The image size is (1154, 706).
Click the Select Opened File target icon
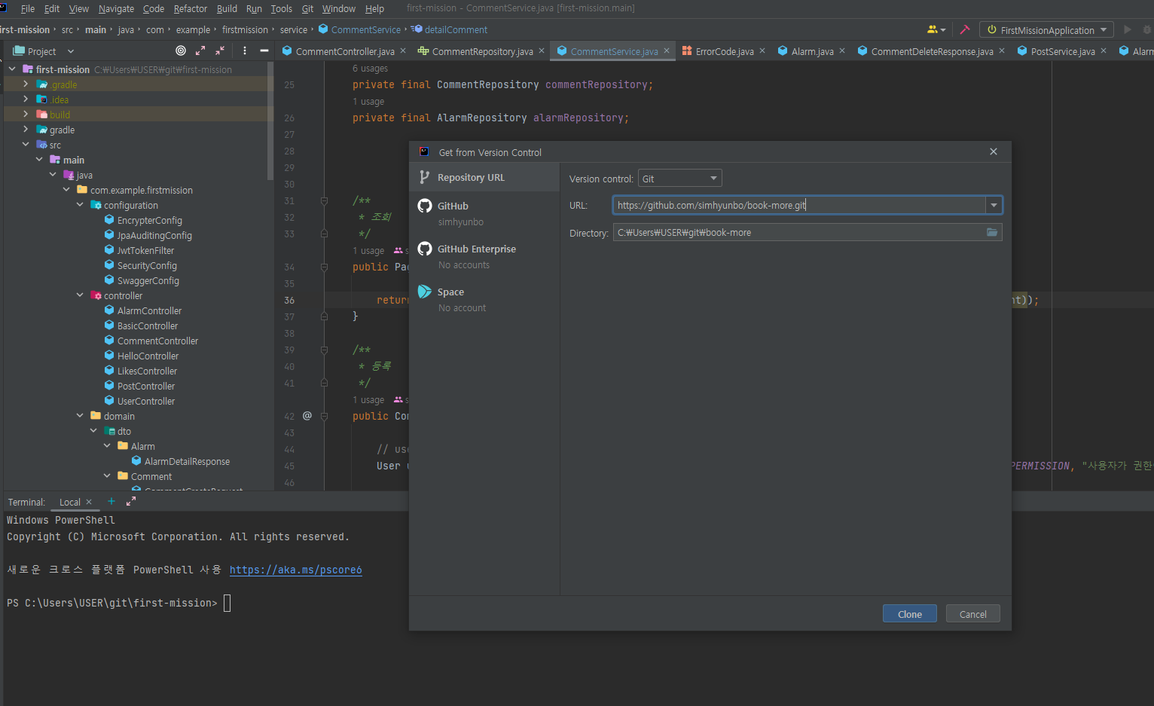(x=181, y=50)
